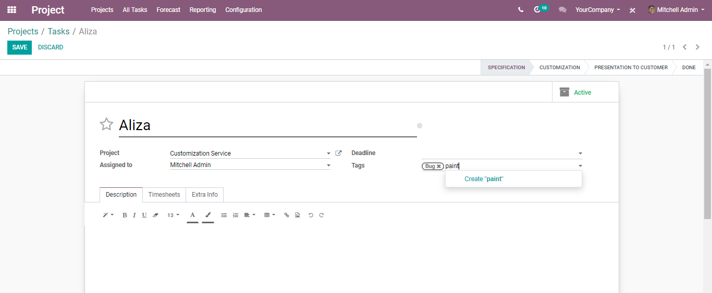The height and width of the screenshot is (293, 712).
Task: Undo last edit in editor
Action: pos(311,215)
